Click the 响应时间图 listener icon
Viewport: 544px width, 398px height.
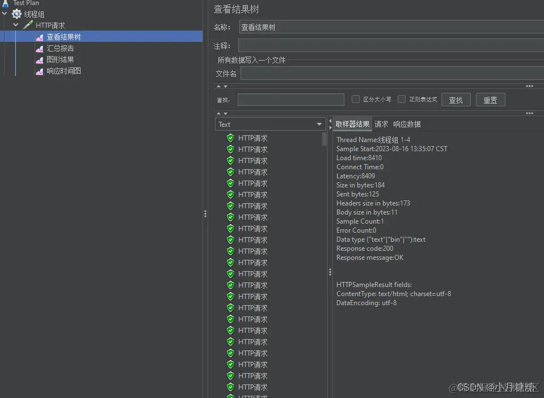tap(40, 71)
